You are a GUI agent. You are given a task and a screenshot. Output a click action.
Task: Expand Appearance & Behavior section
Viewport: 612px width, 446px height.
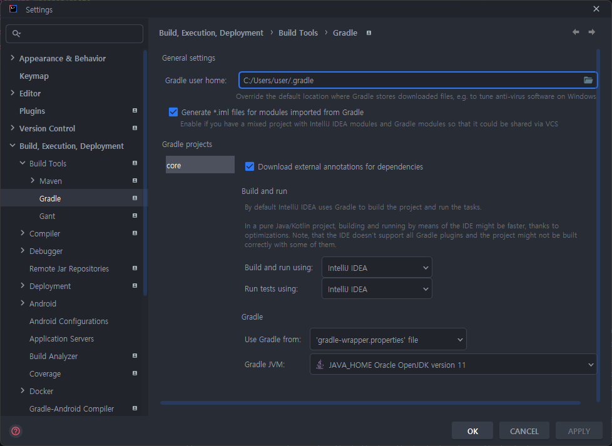[13, 58]
